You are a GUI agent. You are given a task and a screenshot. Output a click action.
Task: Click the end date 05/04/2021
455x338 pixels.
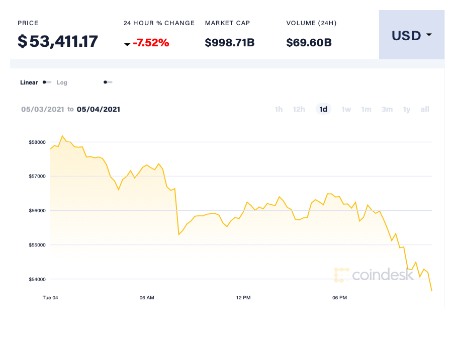tap(99, 109)
